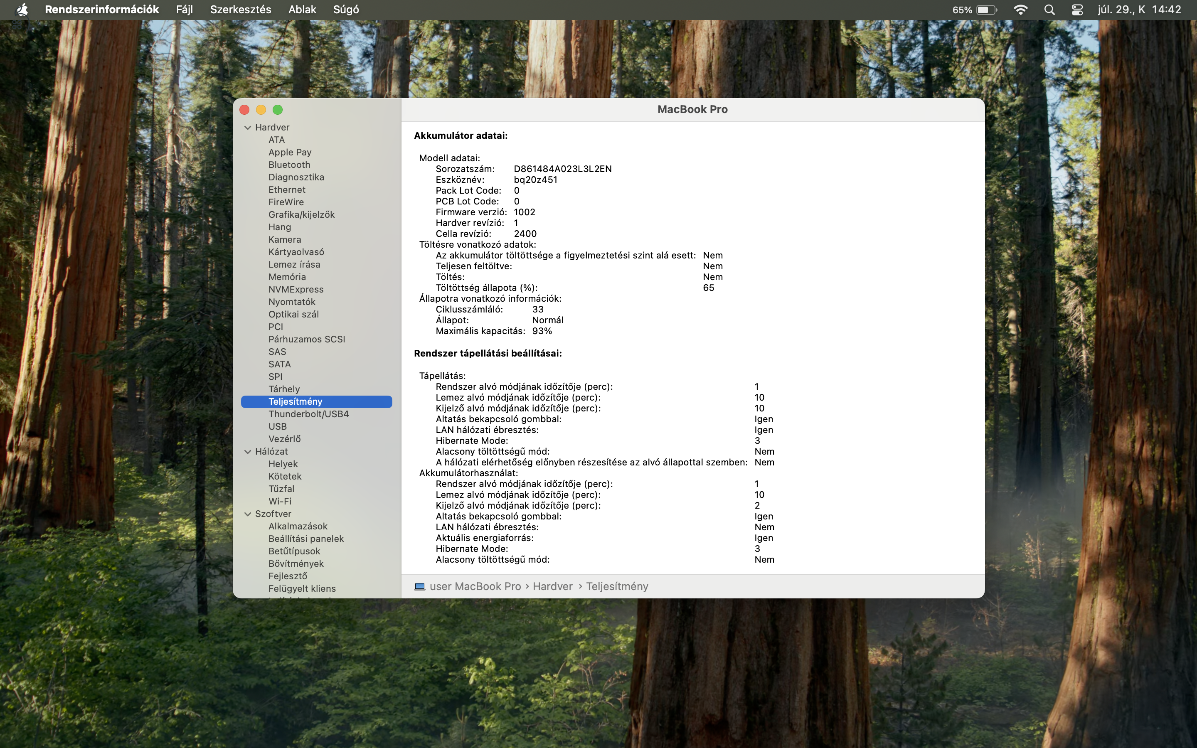Collapse the Hardver section chevron
1197x748 pixels.
[x=248, y=128]
